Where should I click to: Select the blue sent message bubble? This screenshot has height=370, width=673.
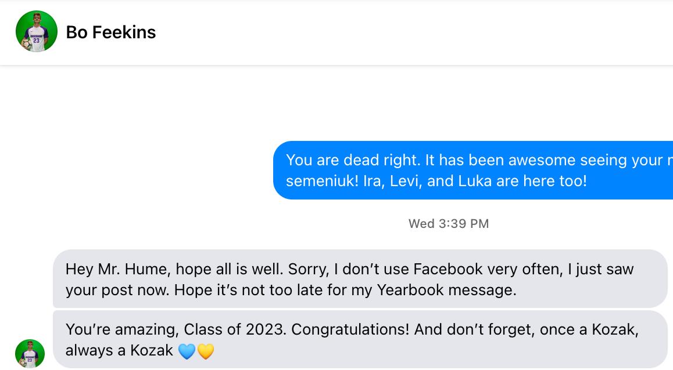pyautogui.click(x=472, y=170)
